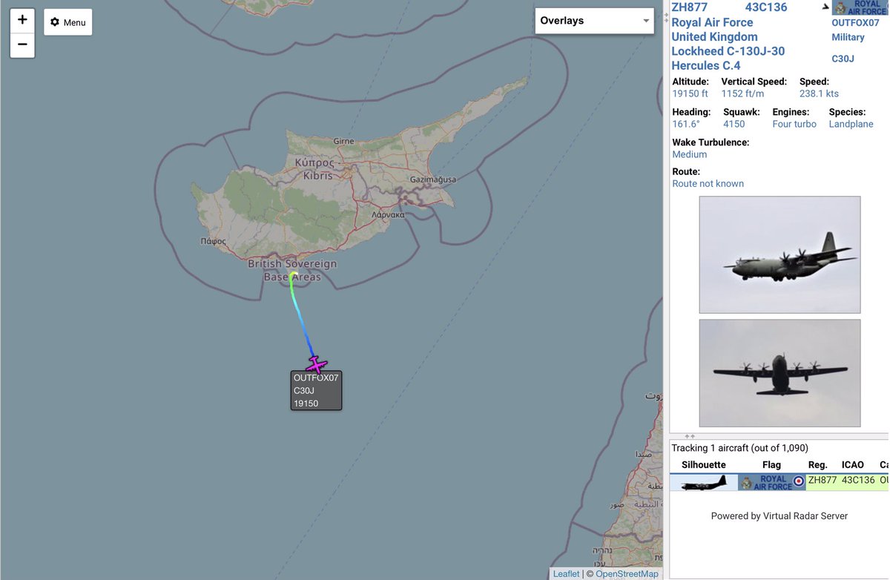This screenshot has width=890, height=580.
Task: Click ZH877 in the aircraft list row
Action: 822,481
